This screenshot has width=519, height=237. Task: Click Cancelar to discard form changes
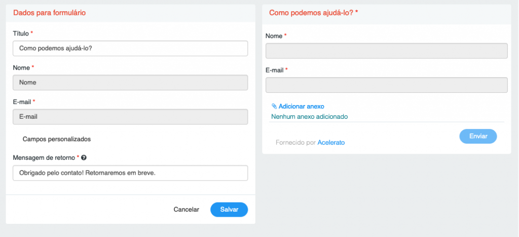coord(187,210)
